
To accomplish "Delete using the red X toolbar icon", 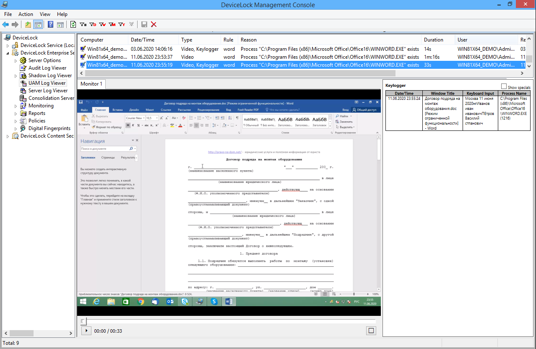I will [154, 24].
